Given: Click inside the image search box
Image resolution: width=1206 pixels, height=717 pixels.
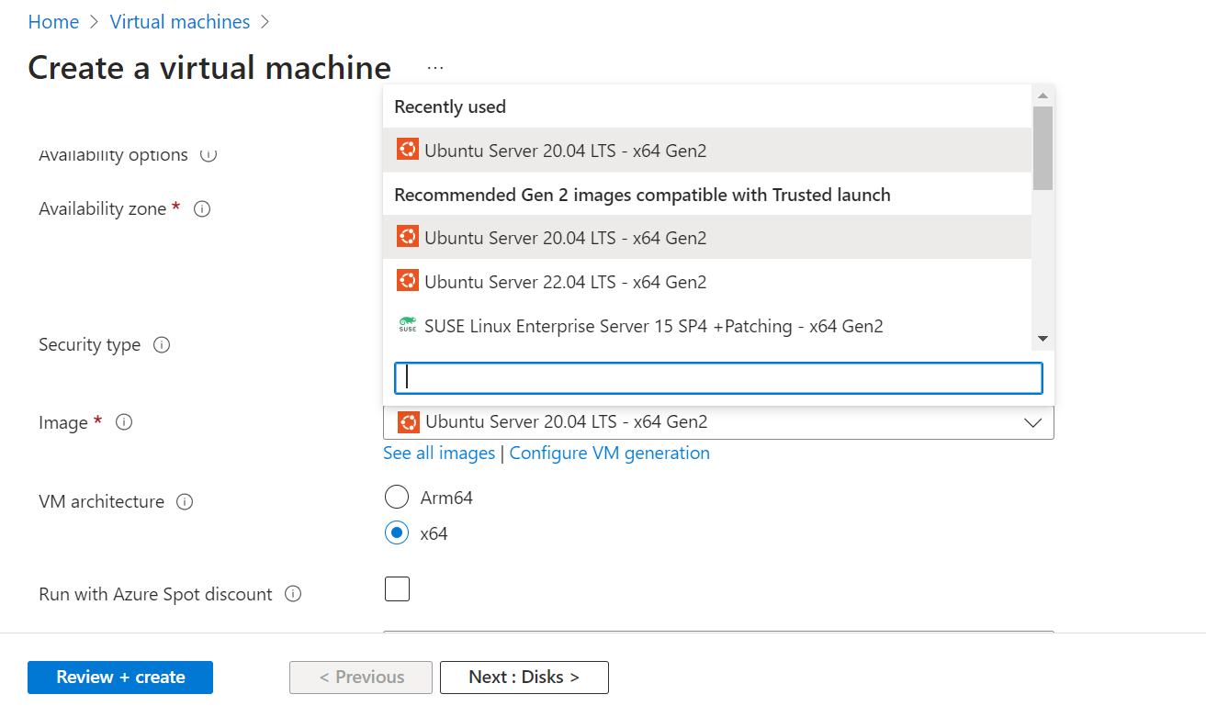Looking at the screenshot, I should pyautogui.click(x=717, y=376).
